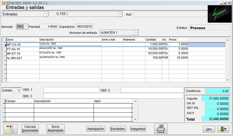
Task: Click the items grid scroll down arrow
Action: [x=227, y=80]
